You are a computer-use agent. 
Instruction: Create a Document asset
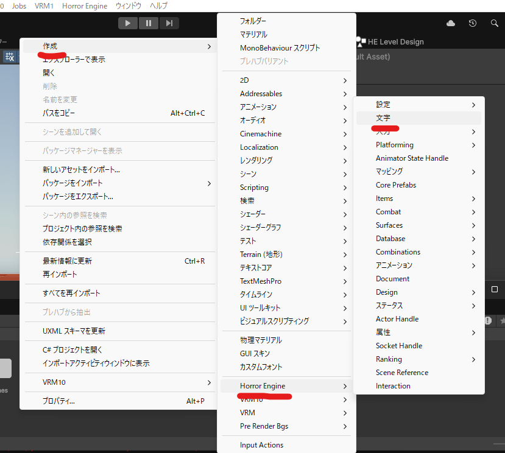click(418, 279)
